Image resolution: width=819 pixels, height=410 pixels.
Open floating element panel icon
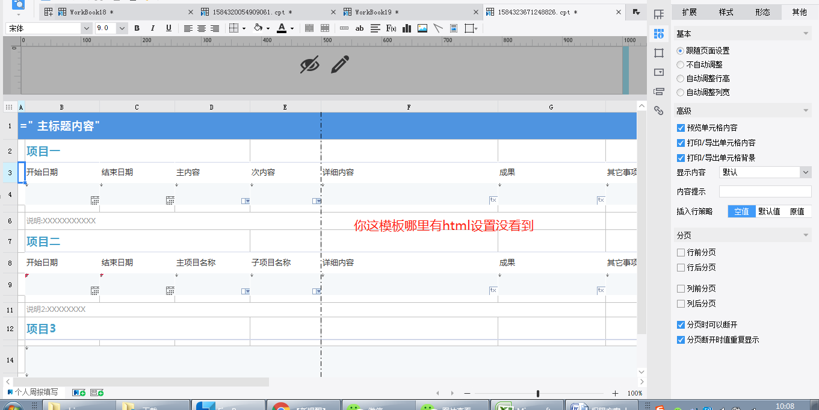pyautogui.click(x=659, y=53)
